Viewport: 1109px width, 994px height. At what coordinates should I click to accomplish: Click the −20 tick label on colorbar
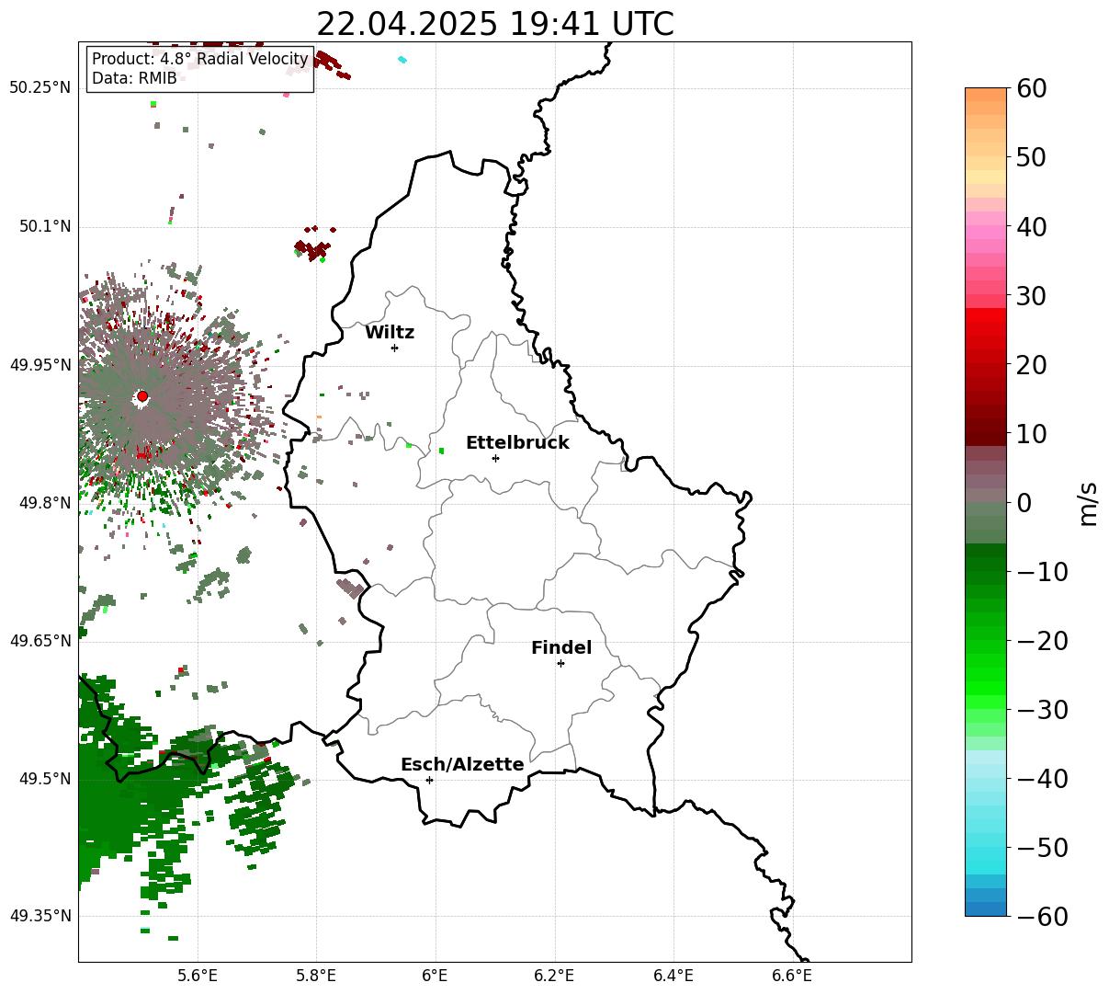[x=1042, y=641]
